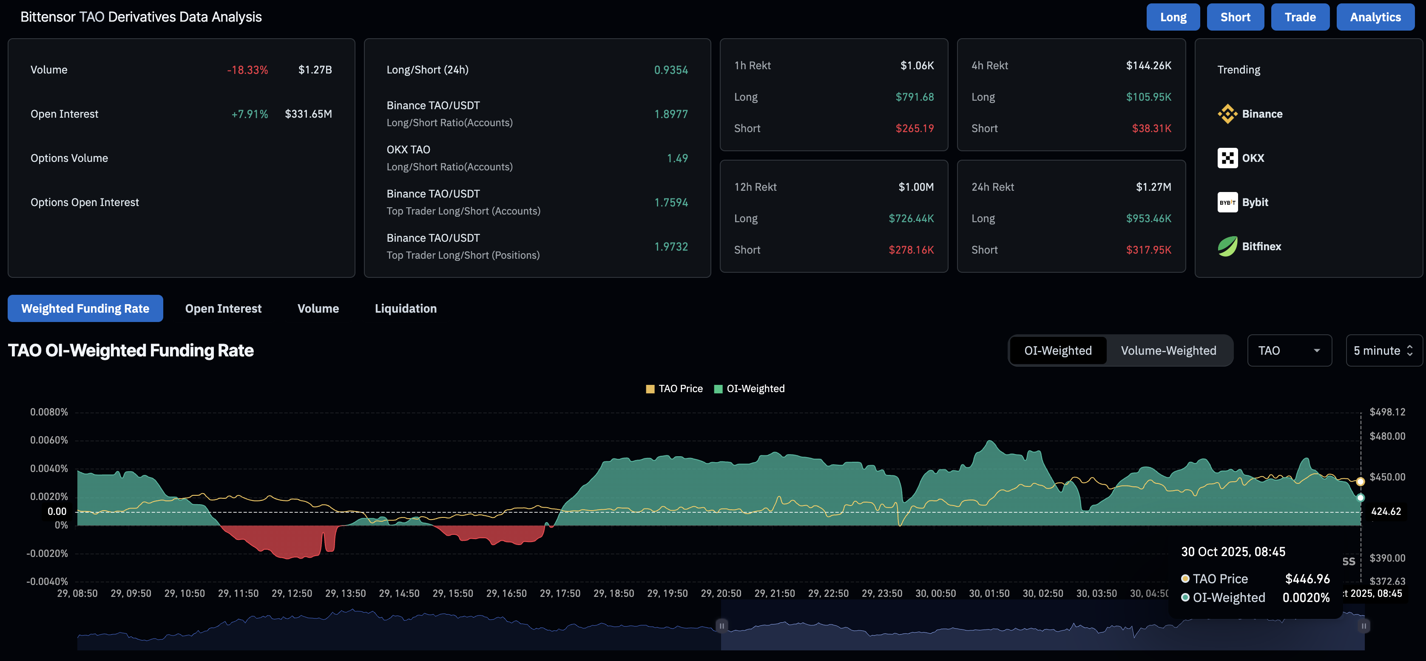This screenshot has width=1426, height=661.
Task: Open the Liquidation tab
Action: [406, 308]
